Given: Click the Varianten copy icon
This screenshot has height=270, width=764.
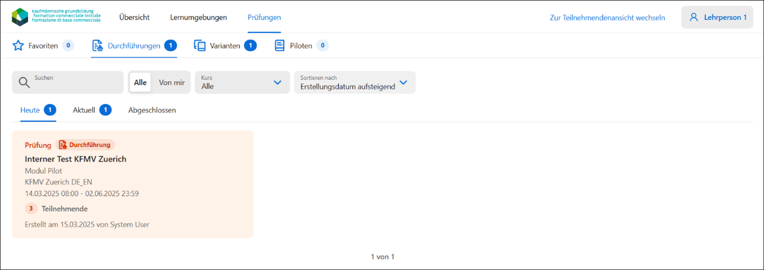Looking at the screenshot, I should pyautogui.click(x=200, y=46).
